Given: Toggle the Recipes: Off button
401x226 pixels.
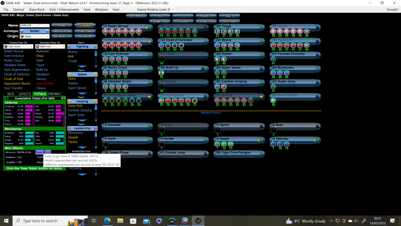Looking at the screenshot, I should pos(206,16).
